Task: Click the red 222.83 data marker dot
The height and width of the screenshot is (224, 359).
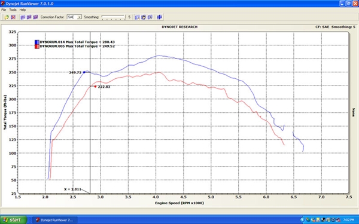Action: 95,87
